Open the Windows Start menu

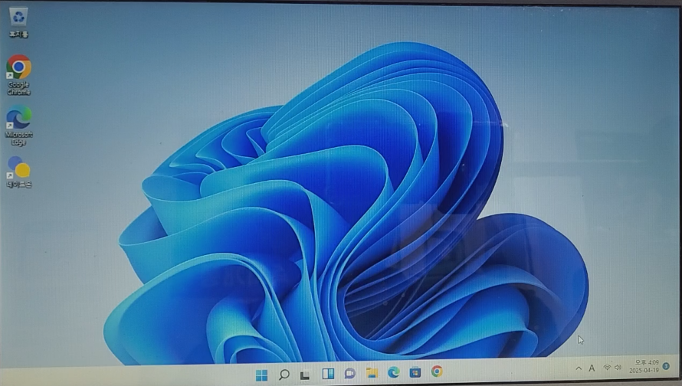[261, 375]
